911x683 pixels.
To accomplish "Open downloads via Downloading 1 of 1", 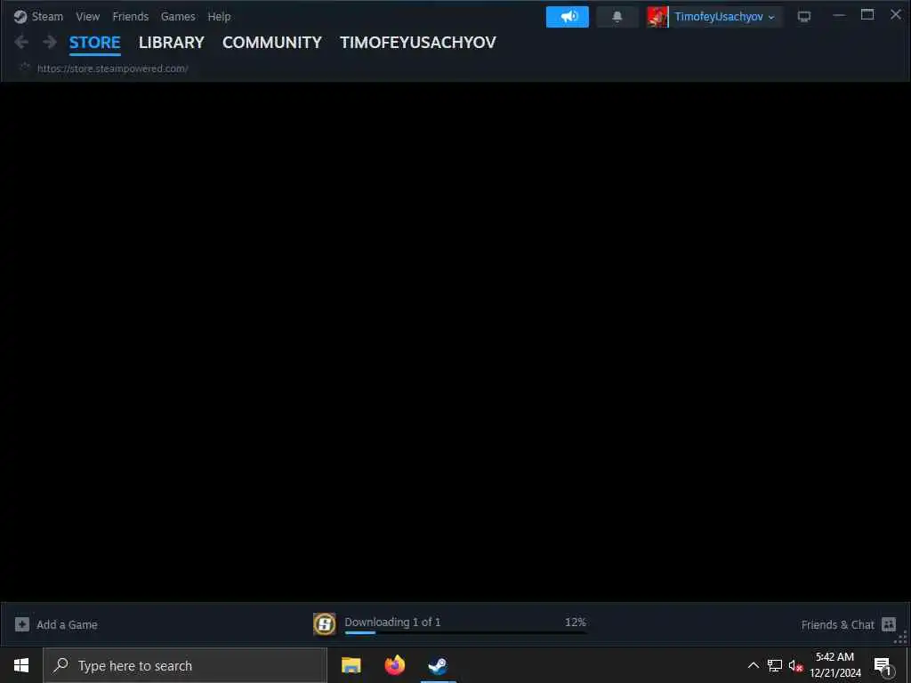I will pos(392,622).
